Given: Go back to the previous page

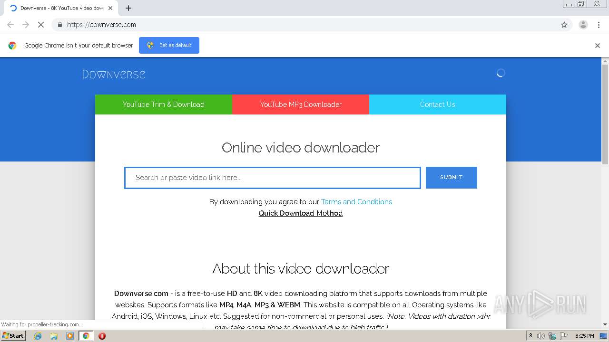Looking at the screenshot, I should pos(10,25).
